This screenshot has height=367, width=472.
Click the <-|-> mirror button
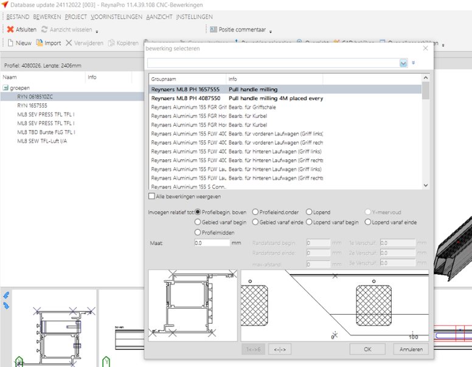(x=280, y=349)
